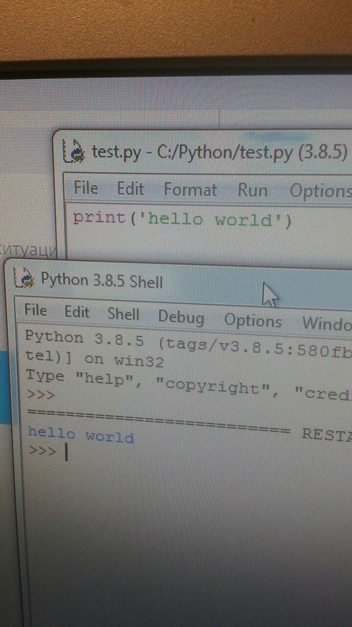Open Run menu in test.py editor
352x627 pixels.
[x=252, y=190]
